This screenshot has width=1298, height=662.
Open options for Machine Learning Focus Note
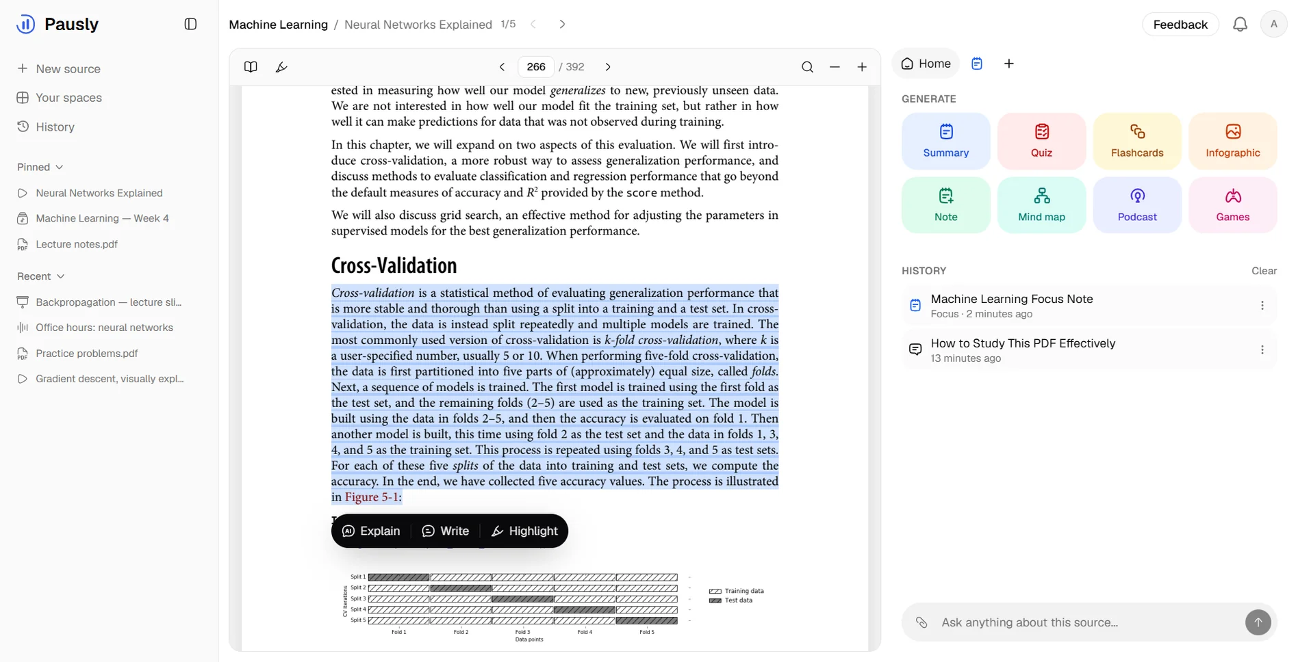(1262, 306)
